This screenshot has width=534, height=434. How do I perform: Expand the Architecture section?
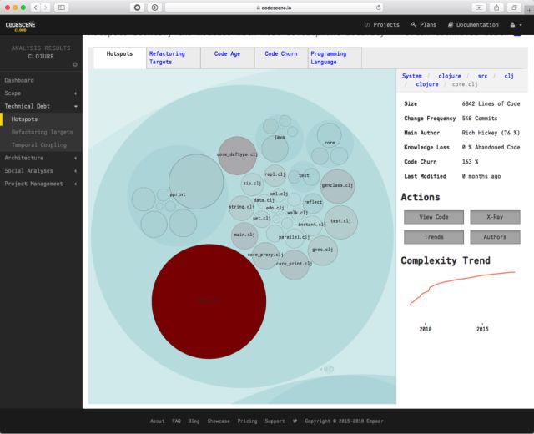(x=41, y=158)
